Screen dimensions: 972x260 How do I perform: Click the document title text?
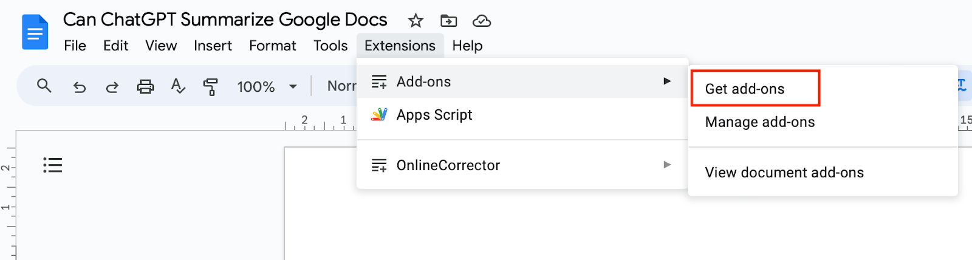click(x=225, y=19)
